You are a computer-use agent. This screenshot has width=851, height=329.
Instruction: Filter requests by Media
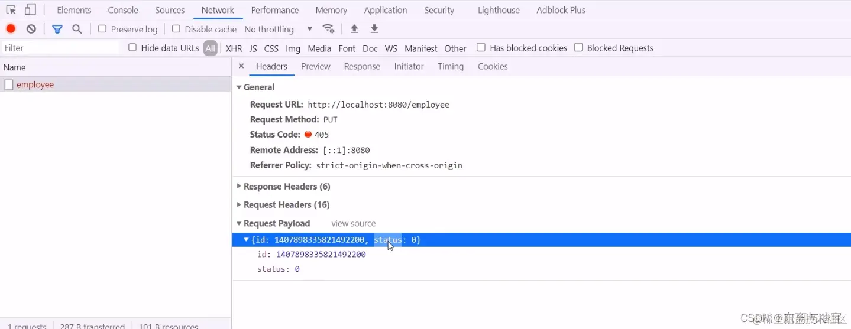click(319, 48)
